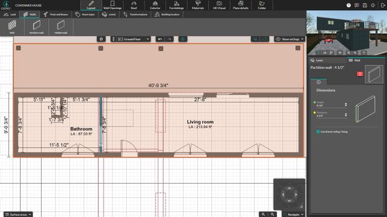Open the HD Visual camera section
This screenshot has height=217, width=387.
click(x=219, y=5)
